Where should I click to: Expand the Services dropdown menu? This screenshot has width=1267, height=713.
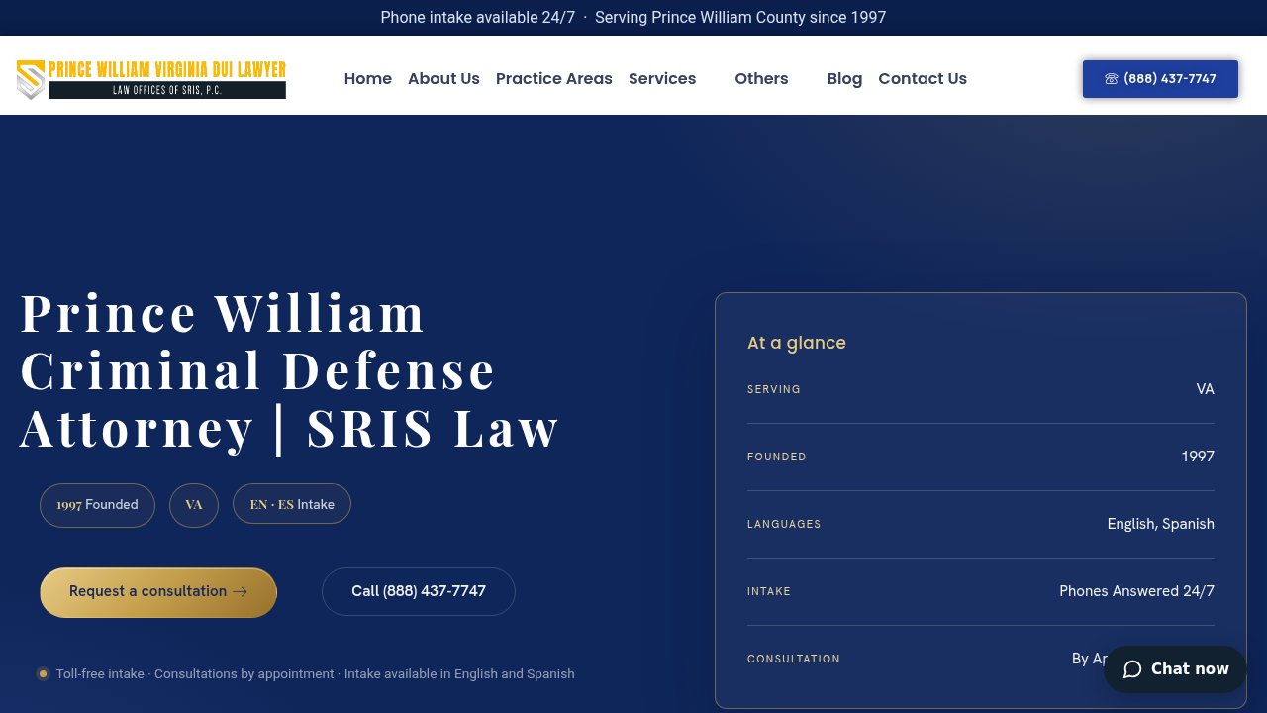662,79
